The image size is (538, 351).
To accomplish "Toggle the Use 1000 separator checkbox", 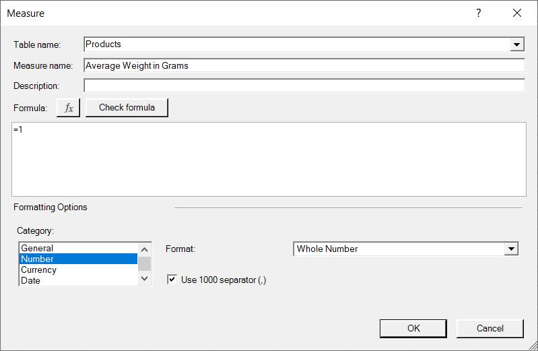I will point(172,279).
